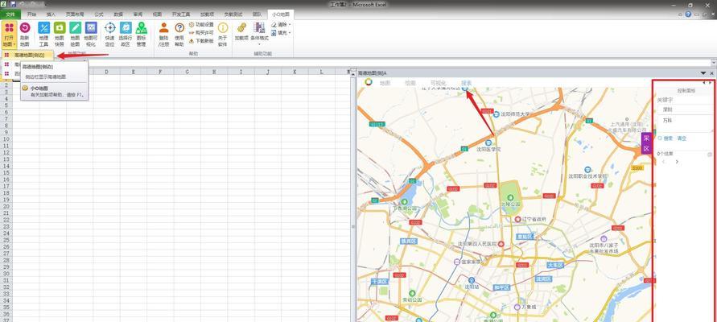The height and width of the screenshot is (322, 717).
Task: Go to the previous results page arrow
Action: coord(664,162)
